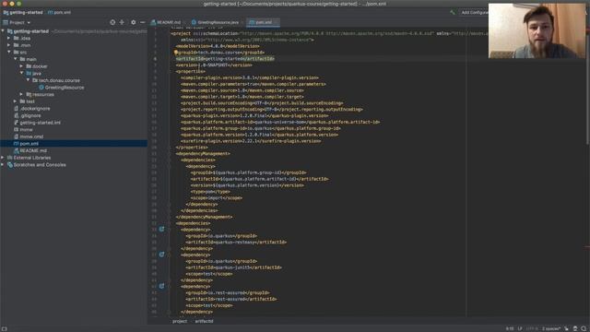This screenshot has width=590, height=332.
Task: Open Project panel settings gear
Action: click(x=133, y=22)
